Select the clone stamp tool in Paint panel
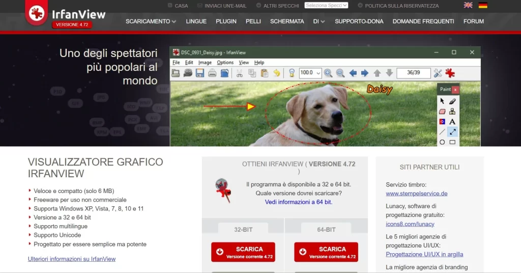Viewport: 521px width, 273px height. coord(452,112)
